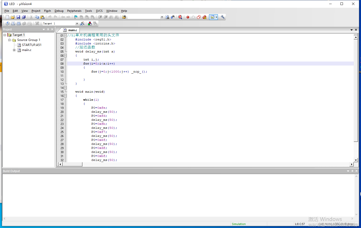
Task: Cut selection with scissors icon
Action: tap(31, 17)
